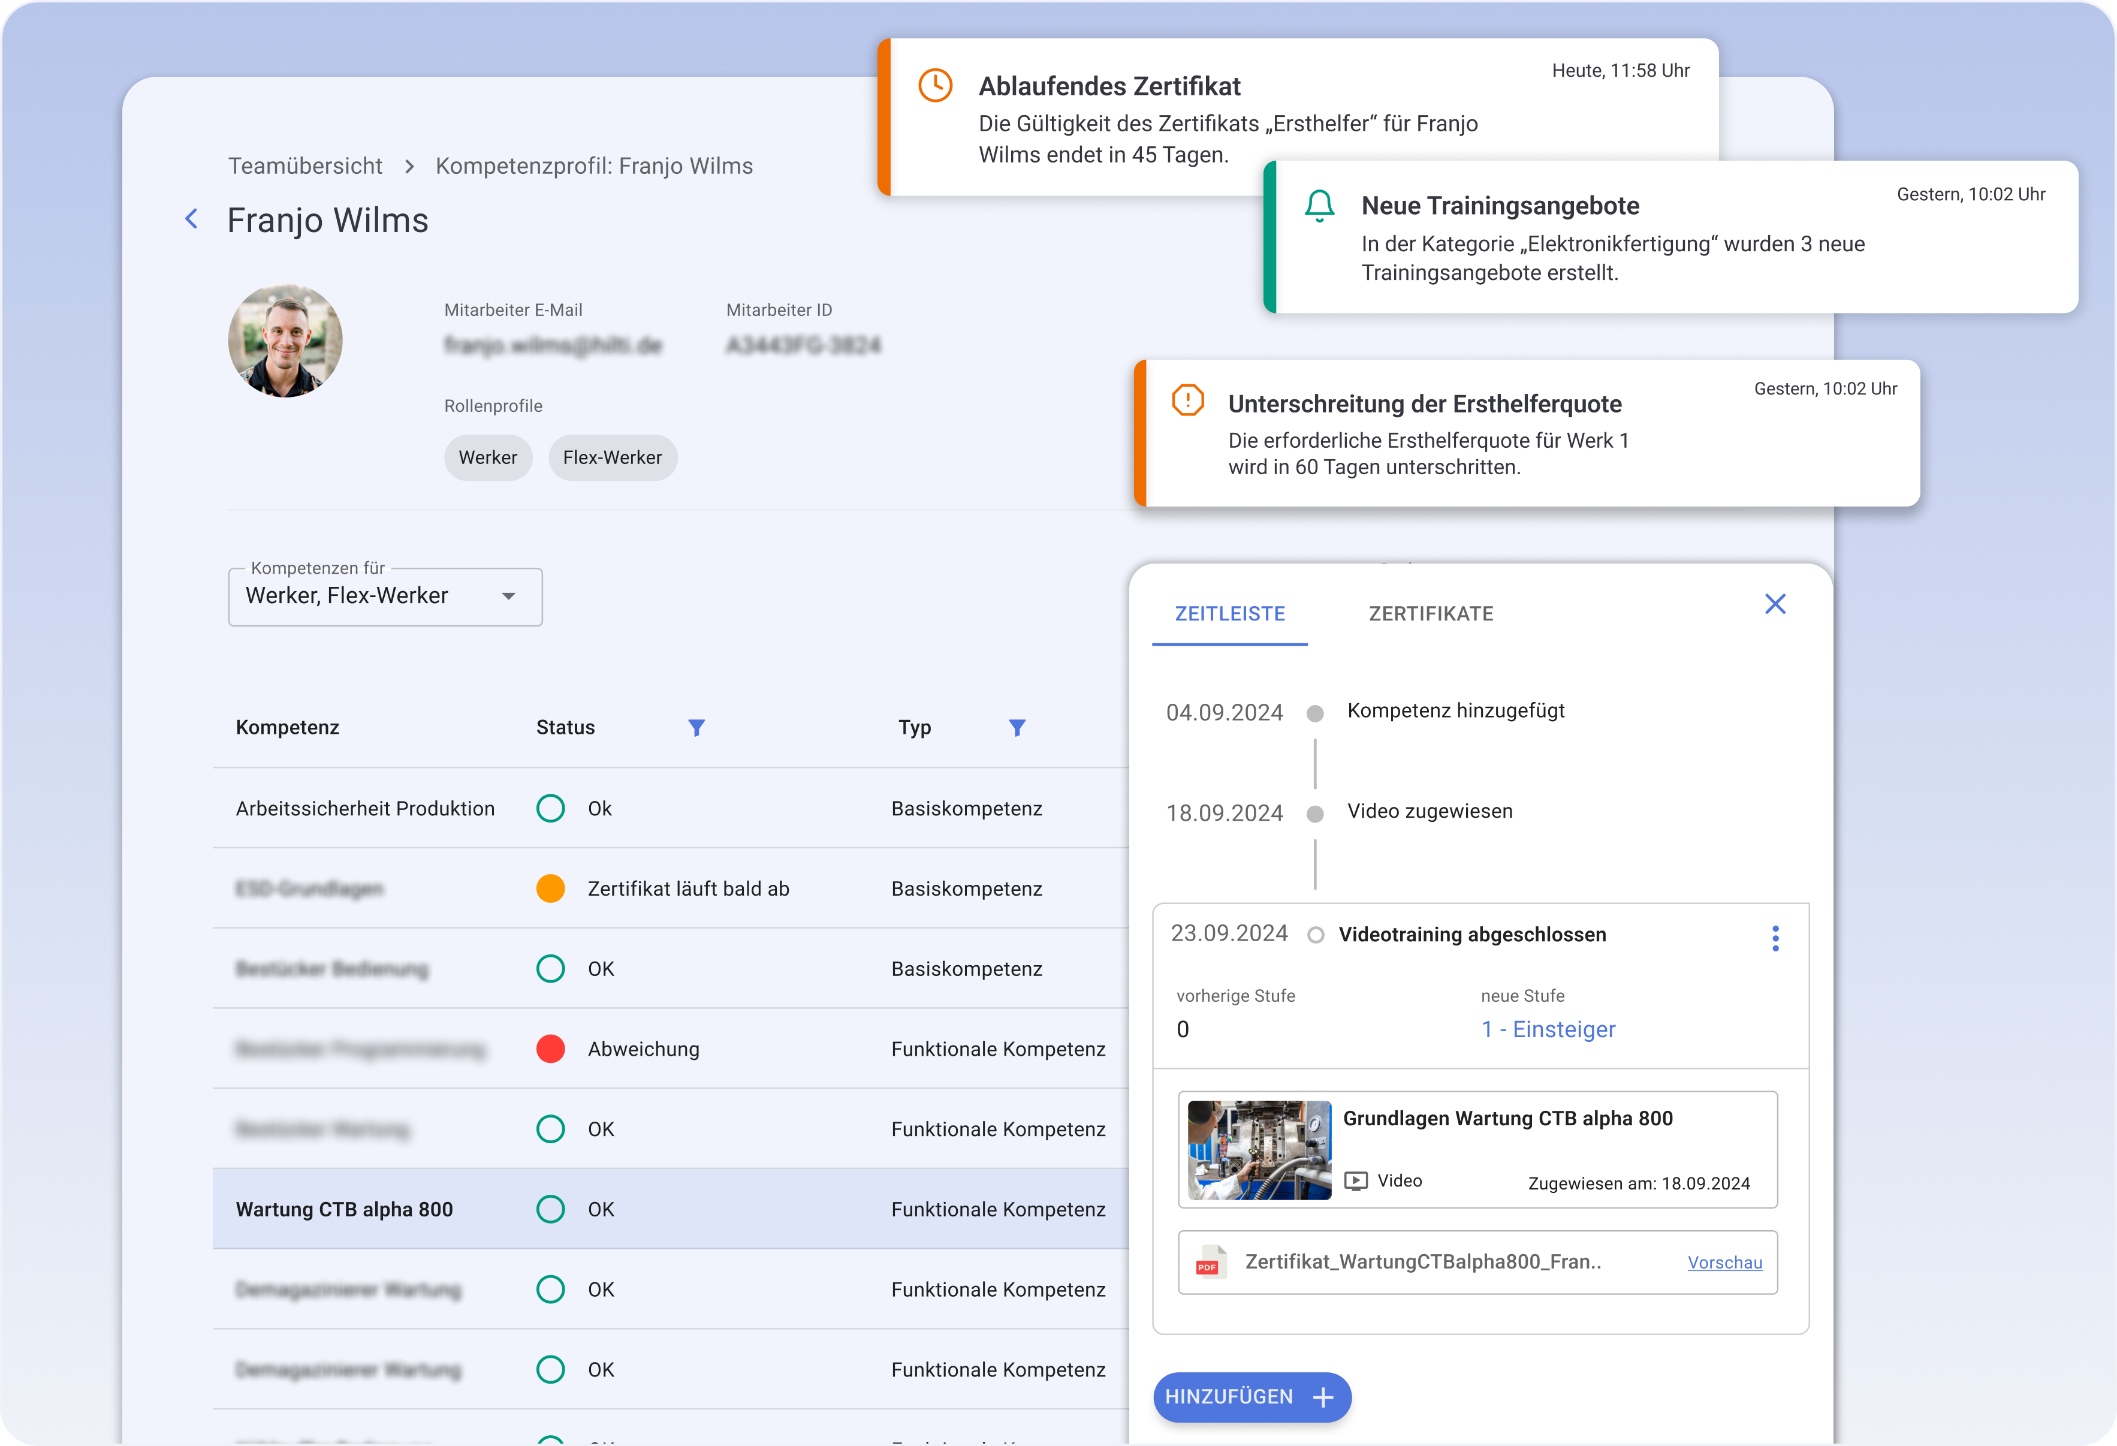This screenshot has height=1446, width=2117.
Task: Click the back arrow beside Franjo Wilms
Action: (x=191, y=219)
